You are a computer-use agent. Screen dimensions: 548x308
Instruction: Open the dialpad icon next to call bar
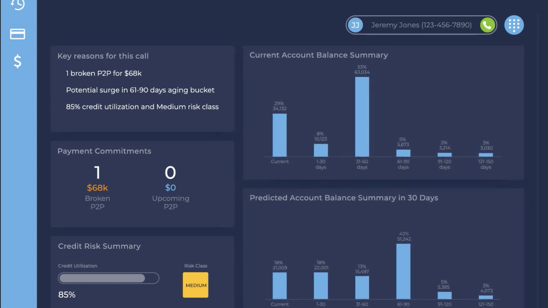tap(513, 25)
